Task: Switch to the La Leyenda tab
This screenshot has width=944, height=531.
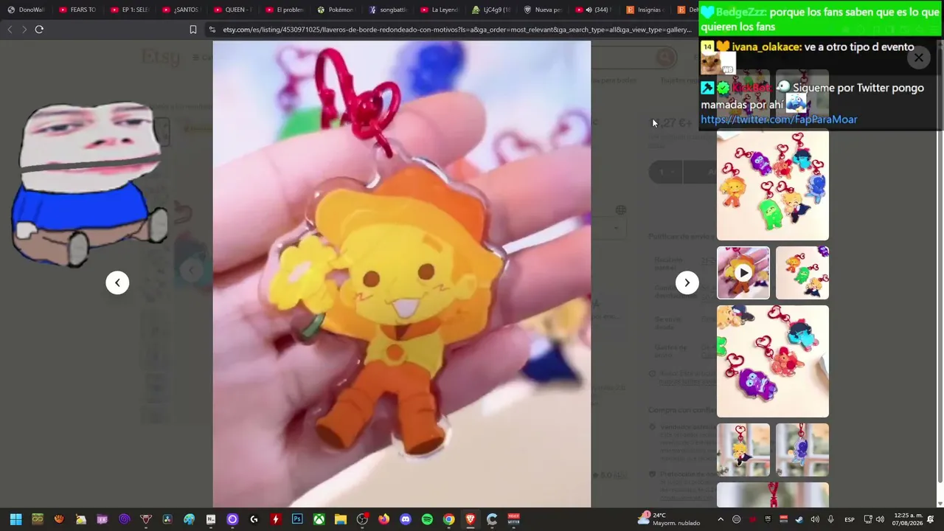Action: (x=440, y=10)
